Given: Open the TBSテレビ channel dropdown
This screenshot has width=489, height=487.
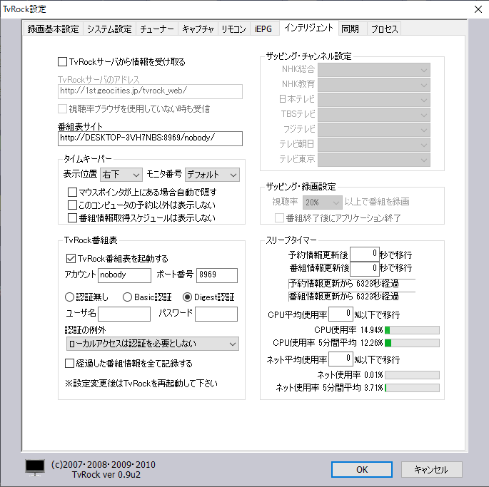Looking at the screenshot, I should pos(374,115).
